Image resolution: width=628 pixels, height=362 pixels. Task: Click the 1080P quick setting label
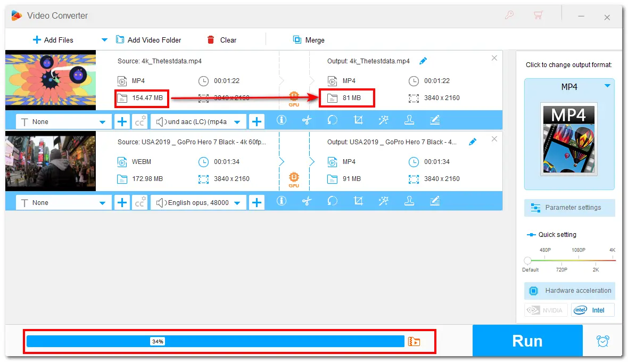pos(579,250)
